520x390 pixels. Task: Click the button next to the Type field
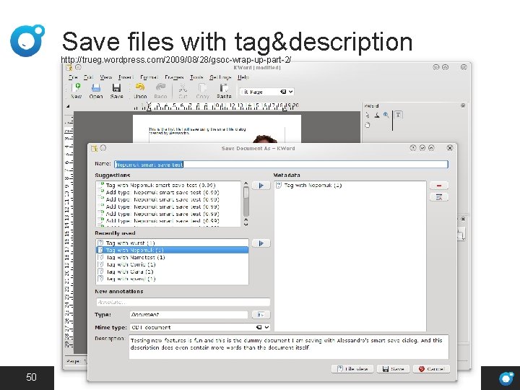261,314
